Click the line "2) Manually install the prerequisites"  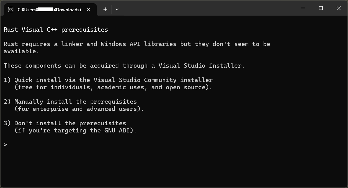pos(70,102)
